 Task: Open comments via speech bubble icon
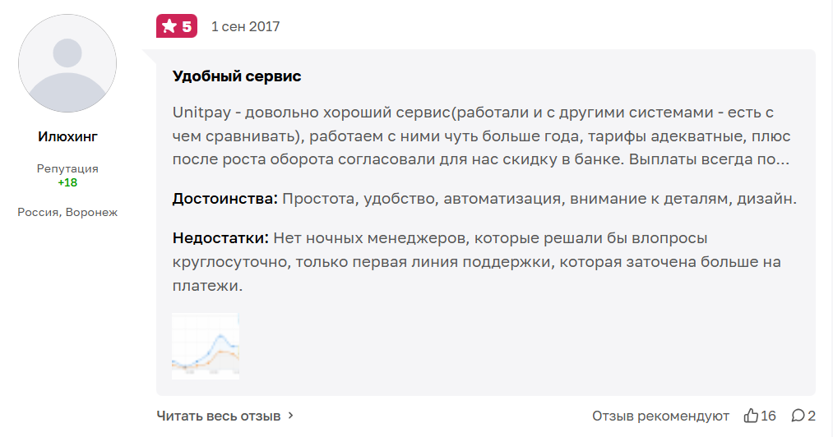pos(798,416)
